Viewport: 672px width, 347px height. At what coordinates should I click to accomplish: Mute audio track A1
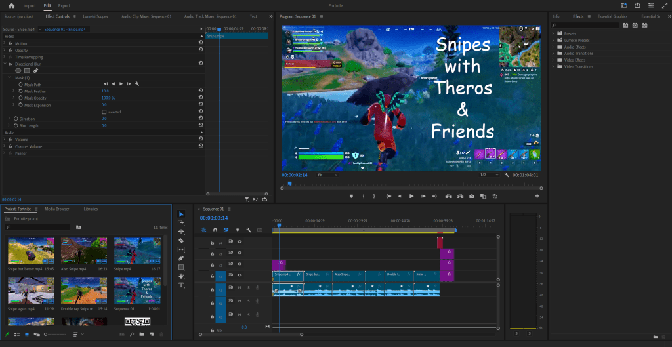coord(240,287)
